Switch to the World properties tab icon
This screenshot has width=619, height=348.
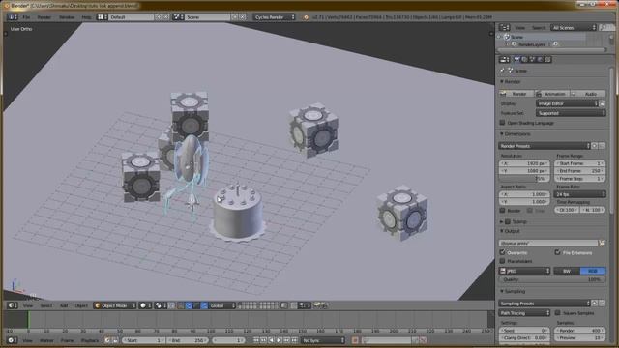point(540,60)
